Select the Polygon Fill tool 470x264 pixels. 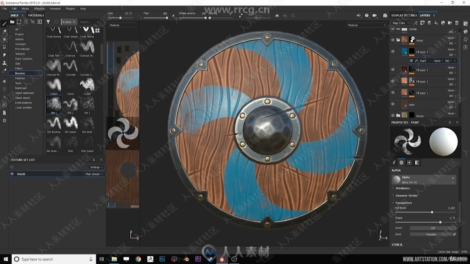point(4,47)
